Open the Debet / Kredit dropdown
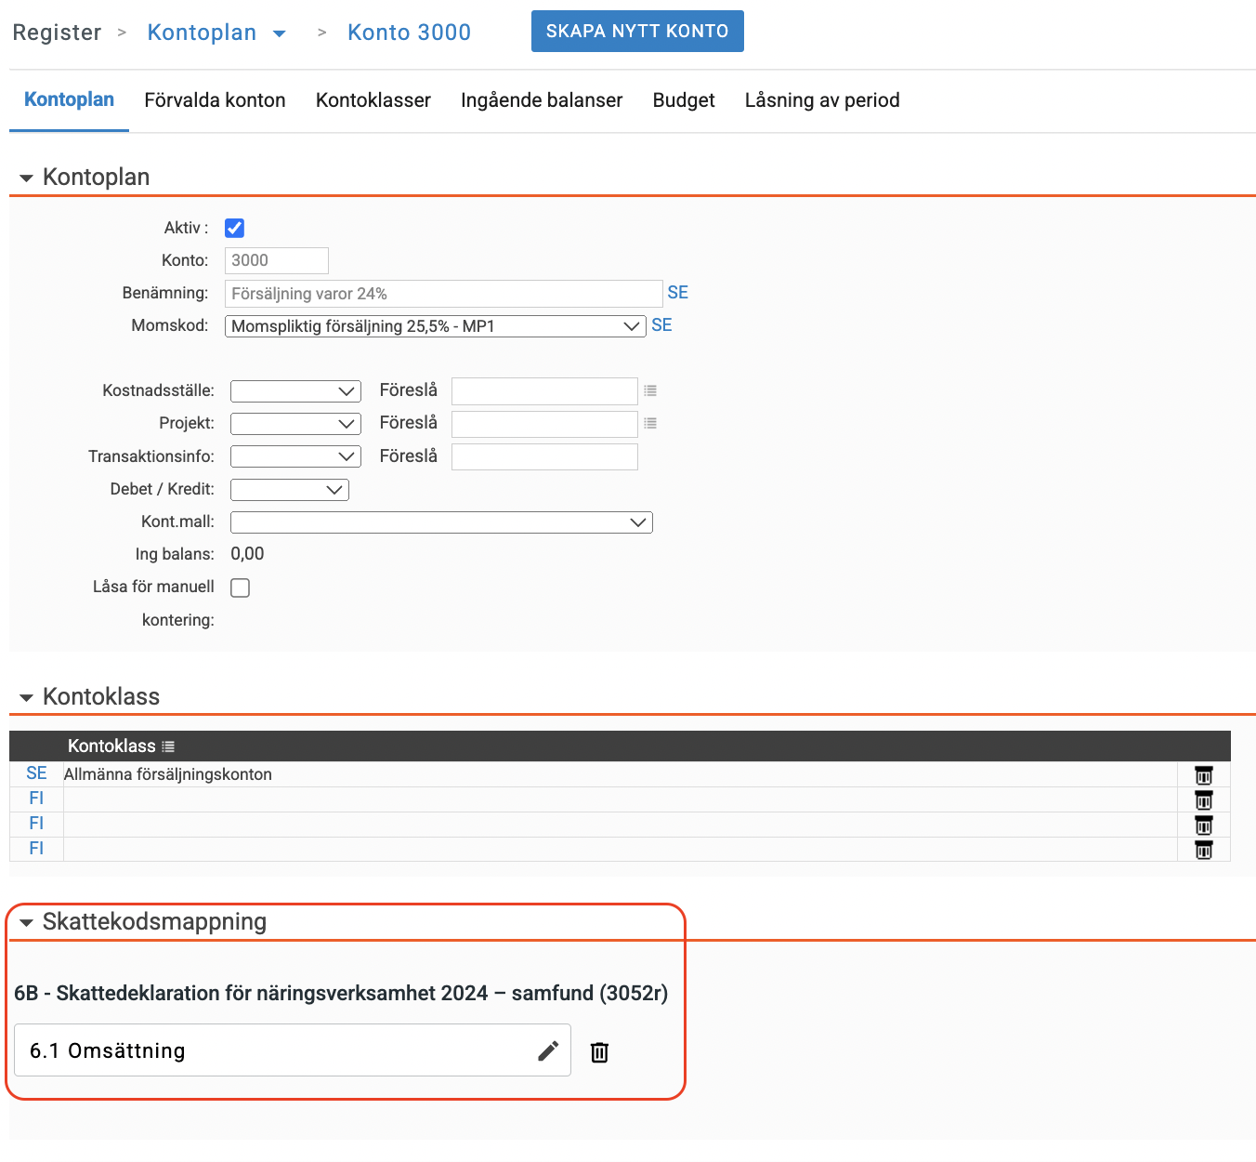The height and width of the screenshot is (1162, 1256). pos(289,490)
